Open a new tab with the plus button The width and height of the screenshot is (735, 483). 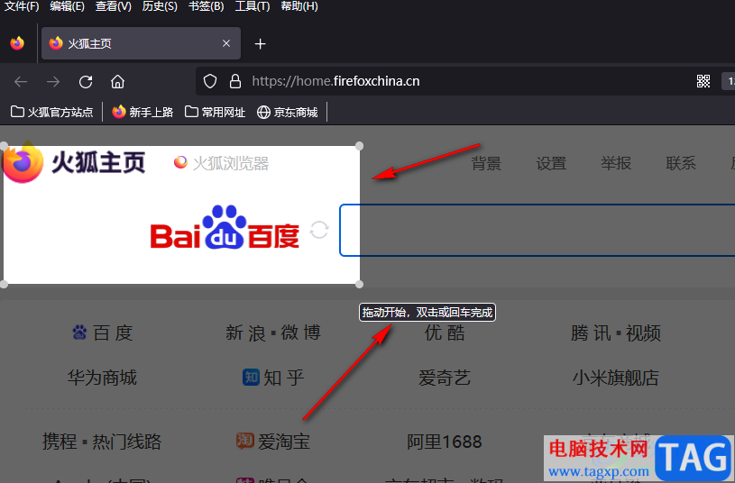click(x=260, y=43)
